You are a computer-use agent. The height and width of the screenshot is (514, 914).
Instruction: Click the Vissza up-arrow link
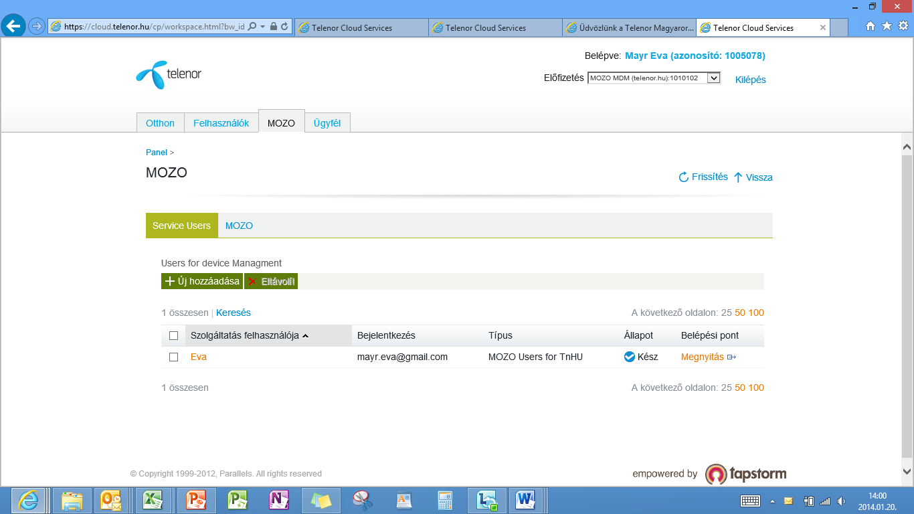coord(753,177)
